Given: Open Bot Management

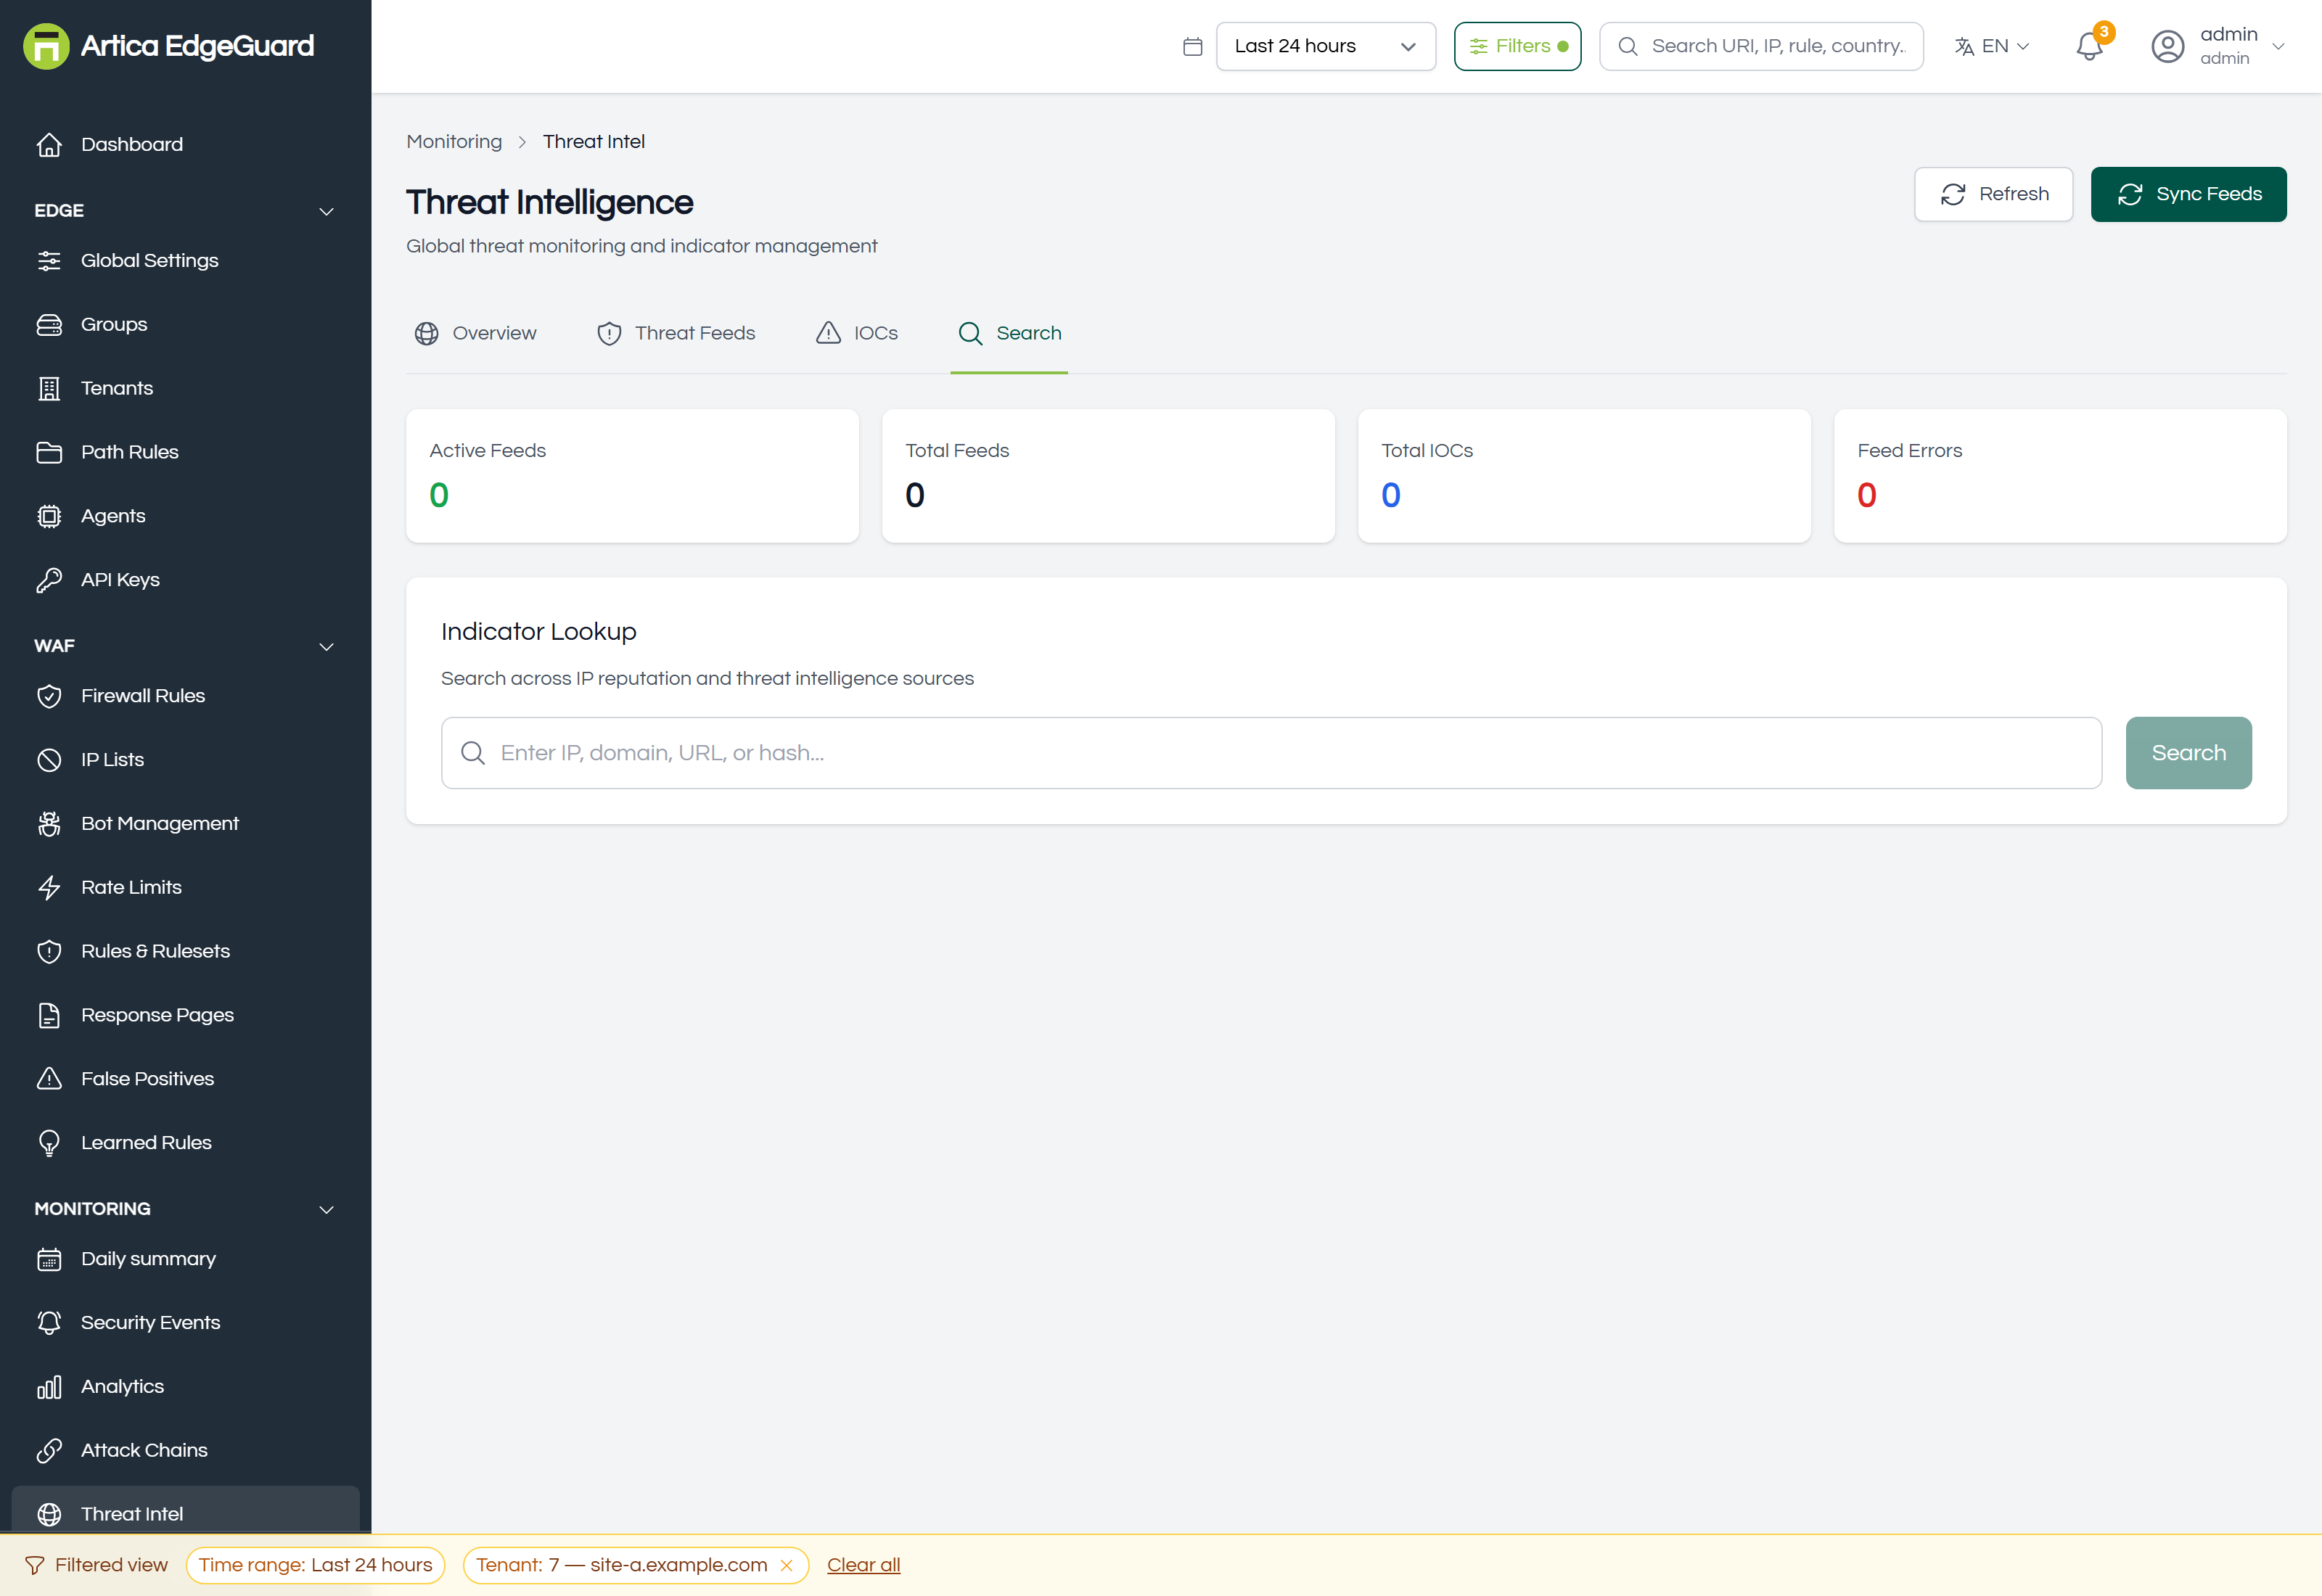Looking at the screenshot, I should pos(185,824).
